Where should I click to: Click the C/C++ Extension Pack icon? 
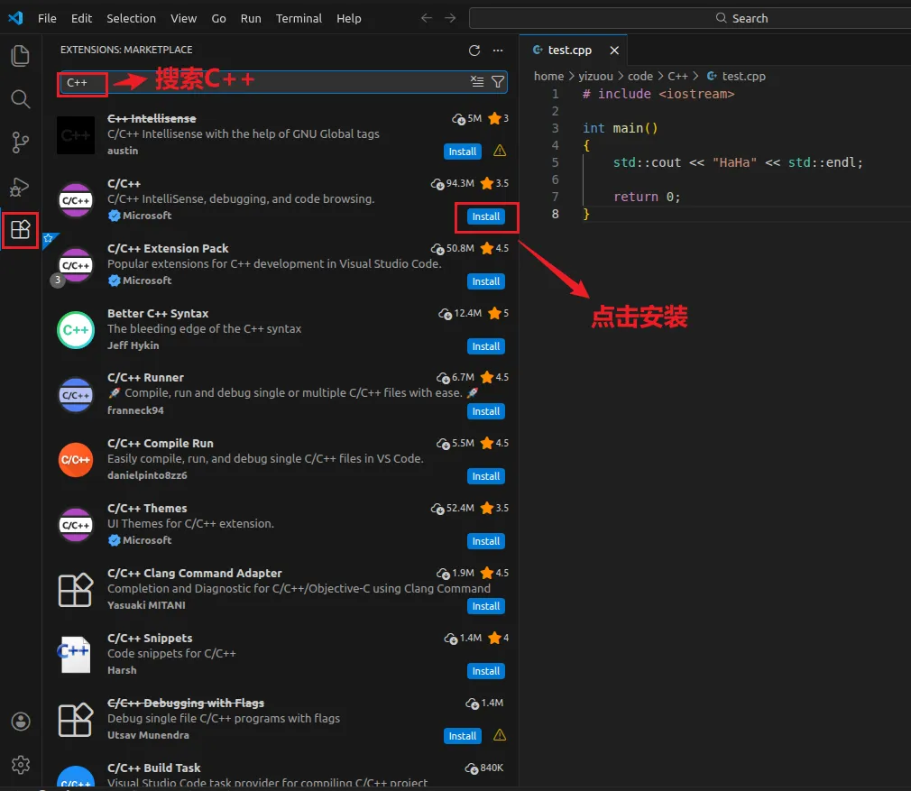click(76, 265)
